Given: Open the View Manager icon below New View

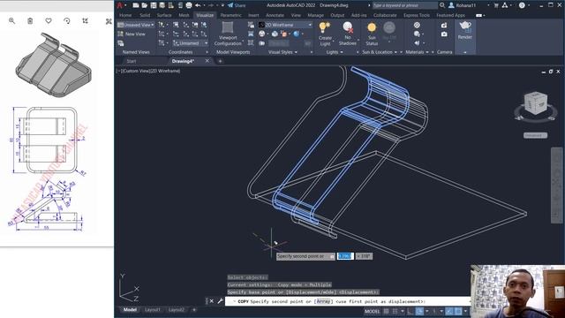Looking at the screenshot, I should 121,43.
